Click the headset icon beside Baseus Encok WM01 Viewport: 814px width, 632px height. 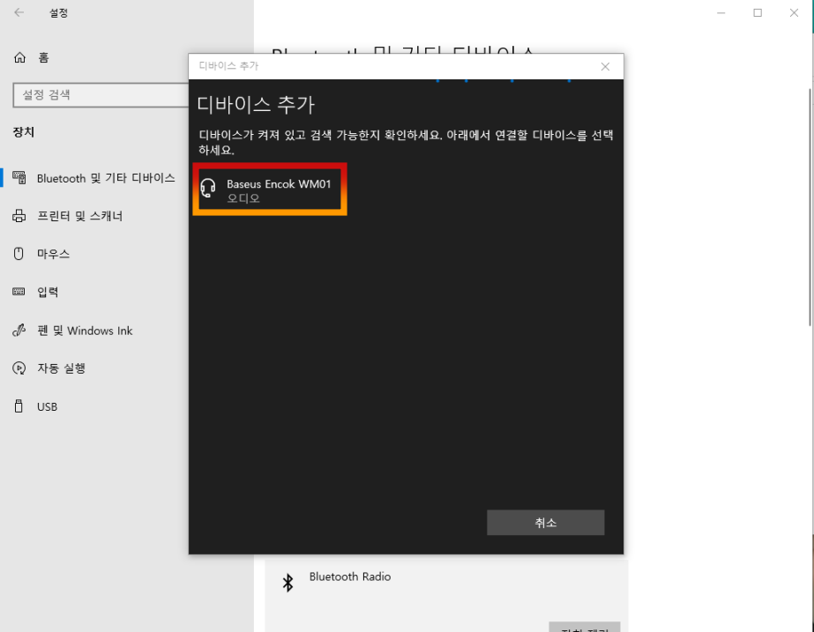pyautogui.click(x=207, y=187)
